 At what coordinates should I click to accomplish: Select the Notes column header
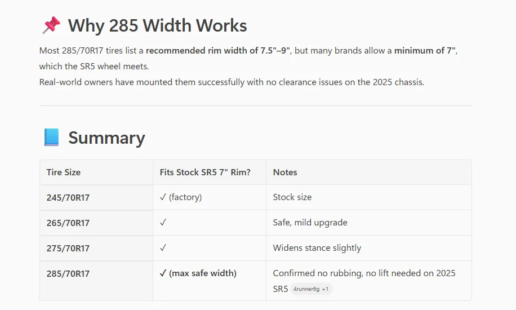pyautogui.click(x=285, y=172)
